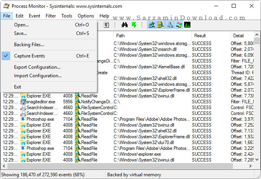Click Explorer icon in C:\Windows\explorer.exe row

[x=23, y=154]
